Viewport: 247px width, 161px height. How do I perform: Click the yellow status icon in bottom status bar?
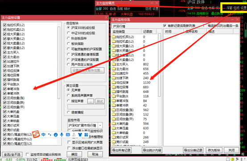pos(232,159)
